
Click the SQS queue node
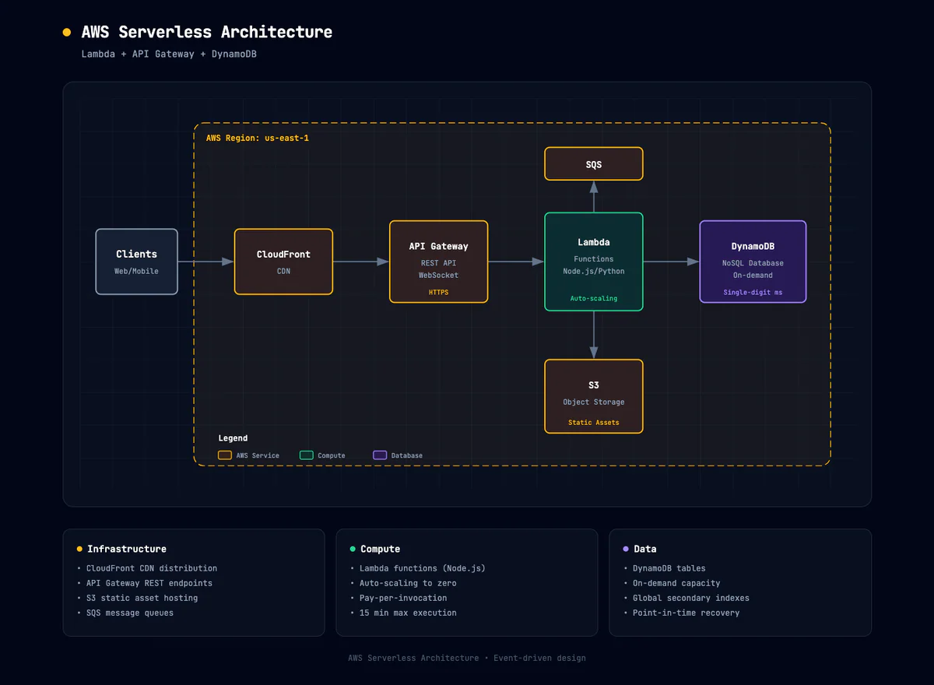click(x=594, y=163)
